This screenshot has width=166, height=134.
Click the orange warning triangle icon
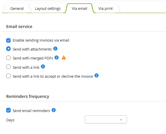click(64, 57)
